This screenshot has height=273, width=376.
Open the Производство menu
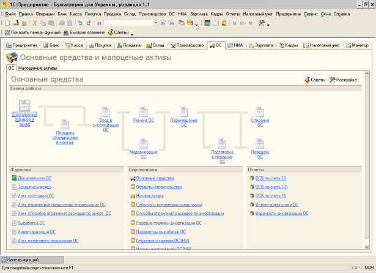click(x=152, y=14)
